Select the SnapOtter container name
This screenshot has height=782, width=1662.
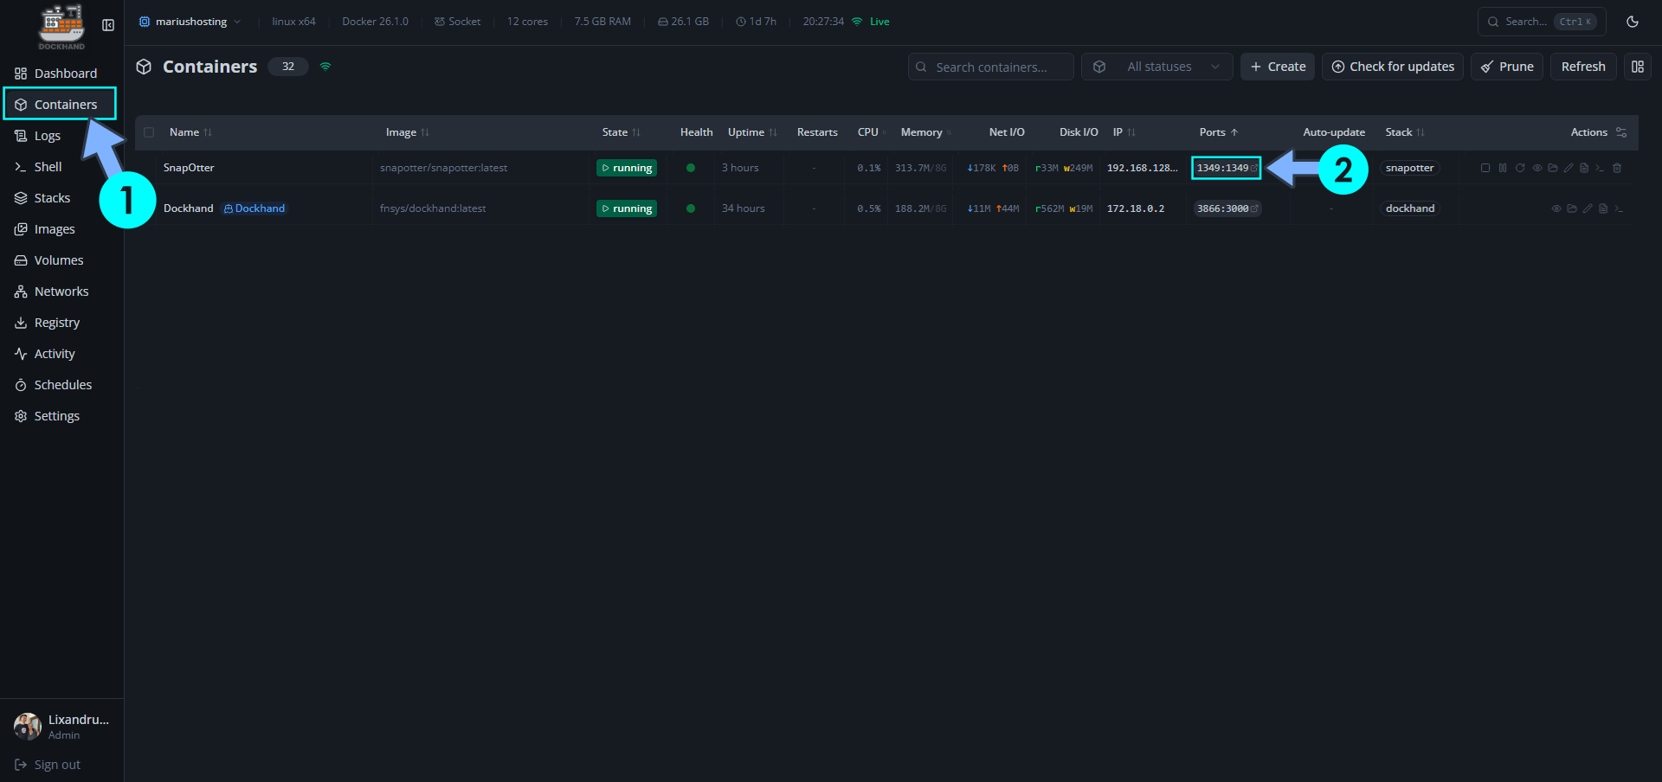[x=189, y=168]
